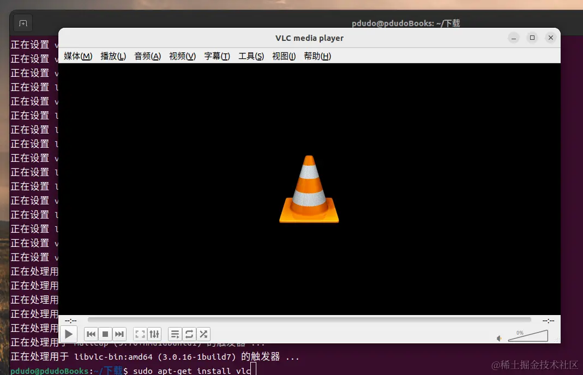Open the 播放(L) menu

click(113, 56)
